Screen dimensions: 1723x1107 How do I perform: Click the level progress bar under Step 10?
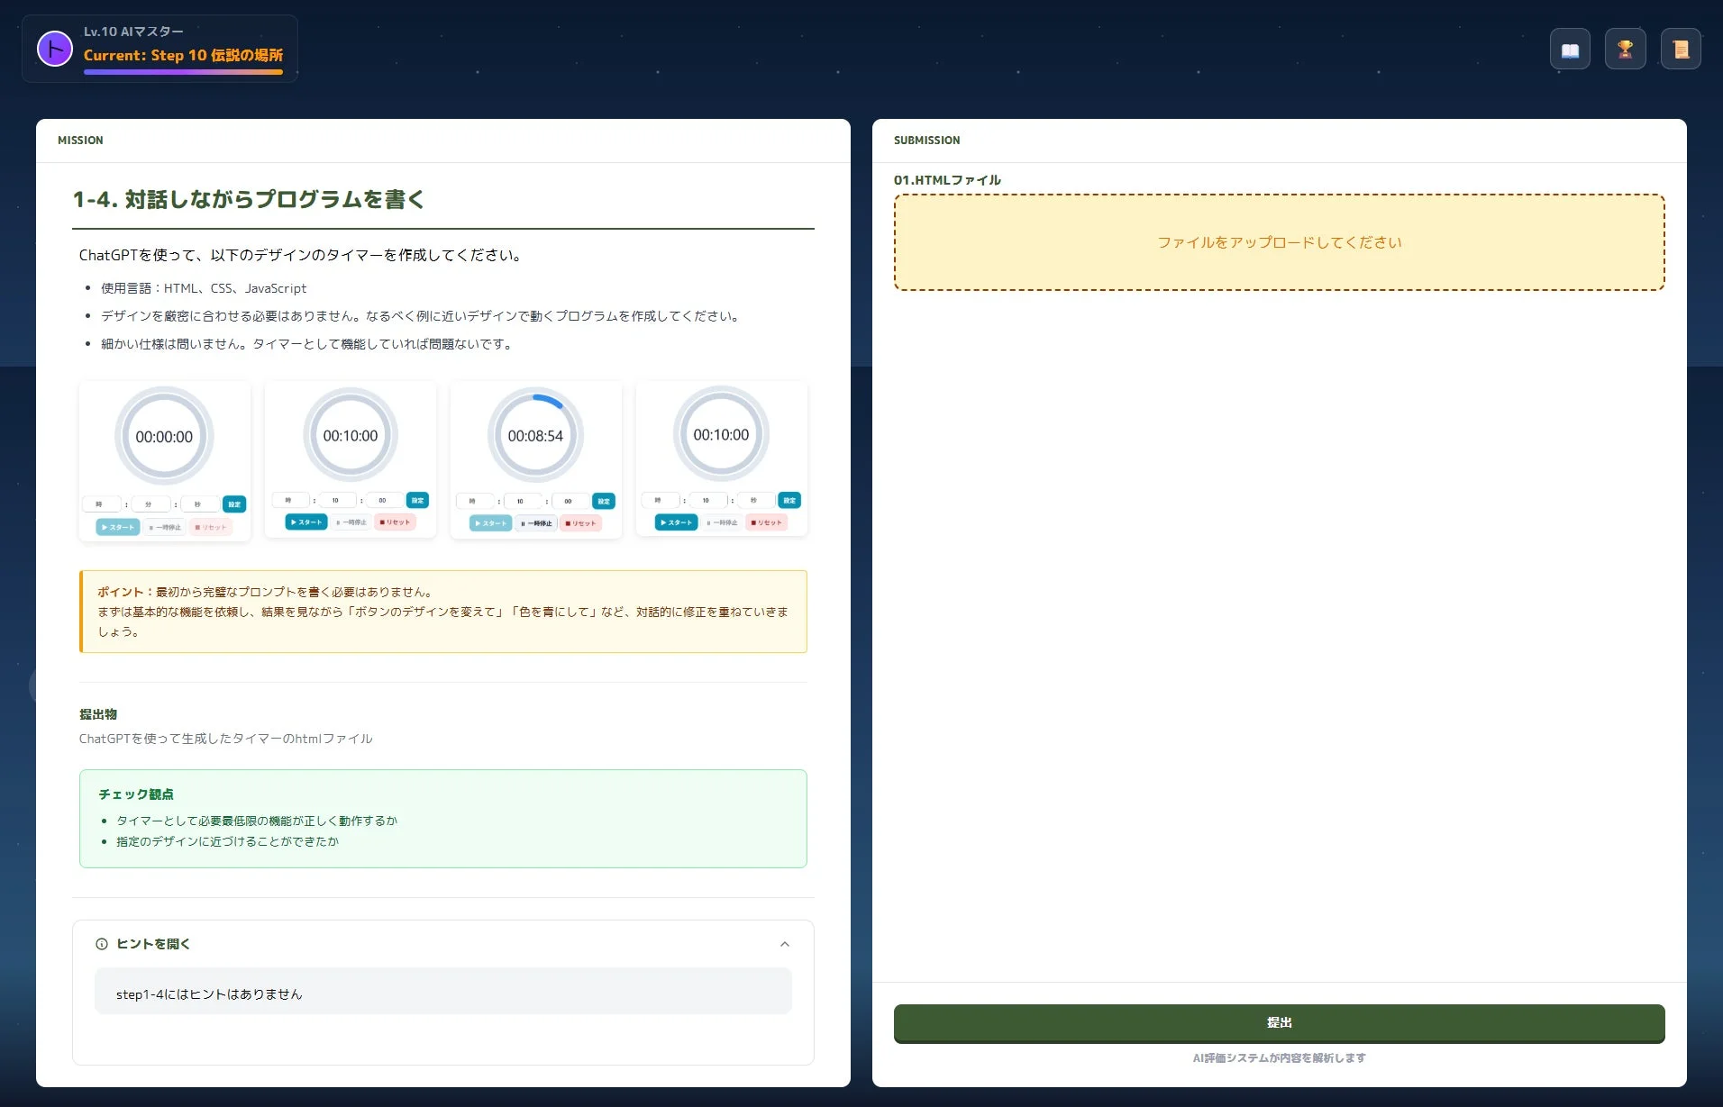[x=184, y=71]
